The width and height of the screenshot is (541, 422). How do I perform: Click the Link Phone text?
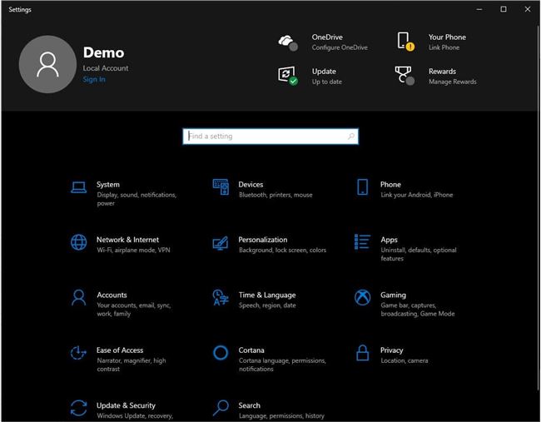(x=444, y=47)
